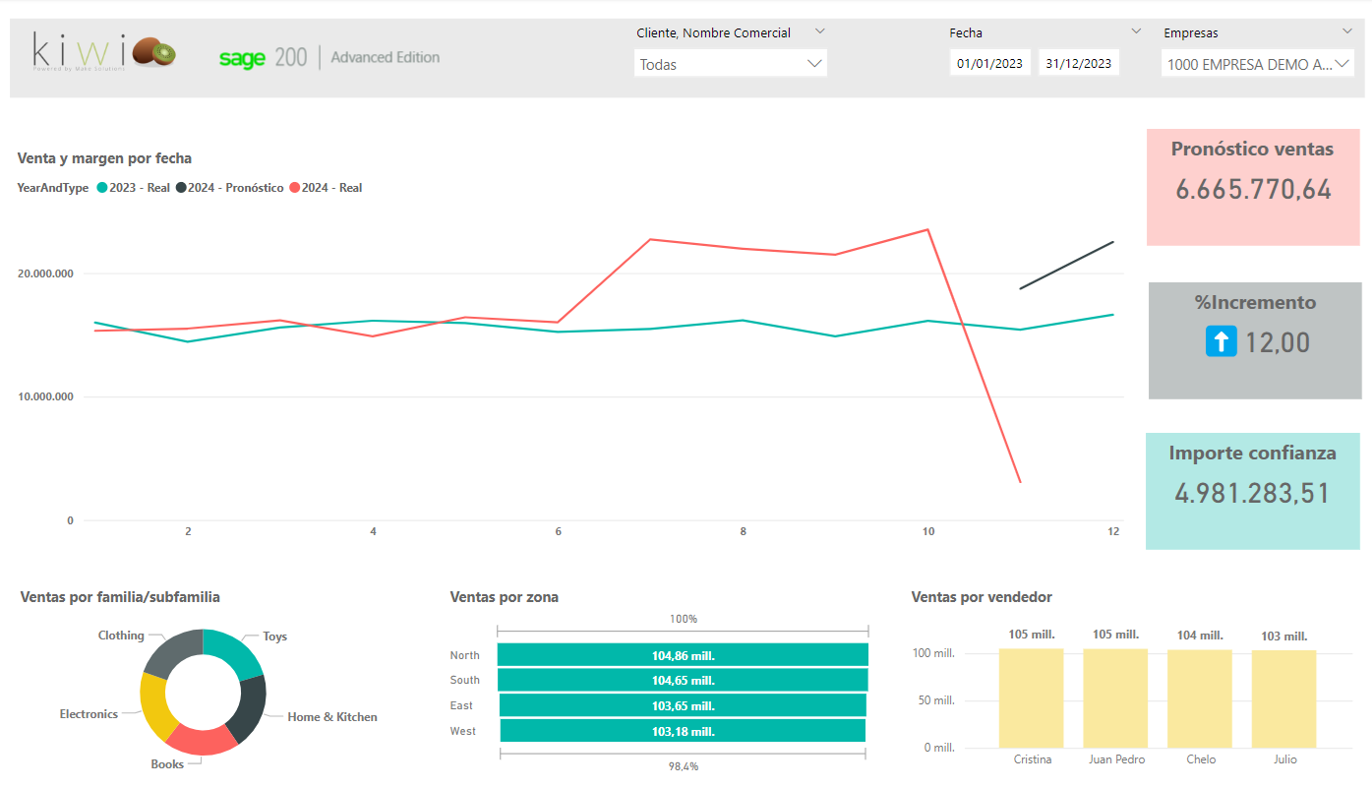Click the Books label on donut chart
Screen dimensions: 1372x788
167,764
